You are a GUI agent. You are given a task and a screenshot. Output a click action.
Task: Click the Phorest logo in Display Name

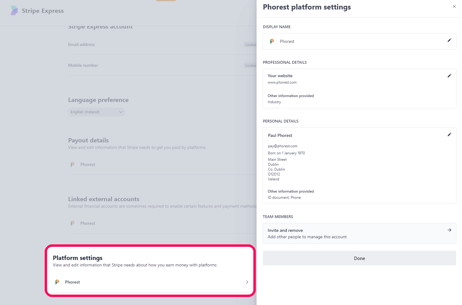click(272, 41)
